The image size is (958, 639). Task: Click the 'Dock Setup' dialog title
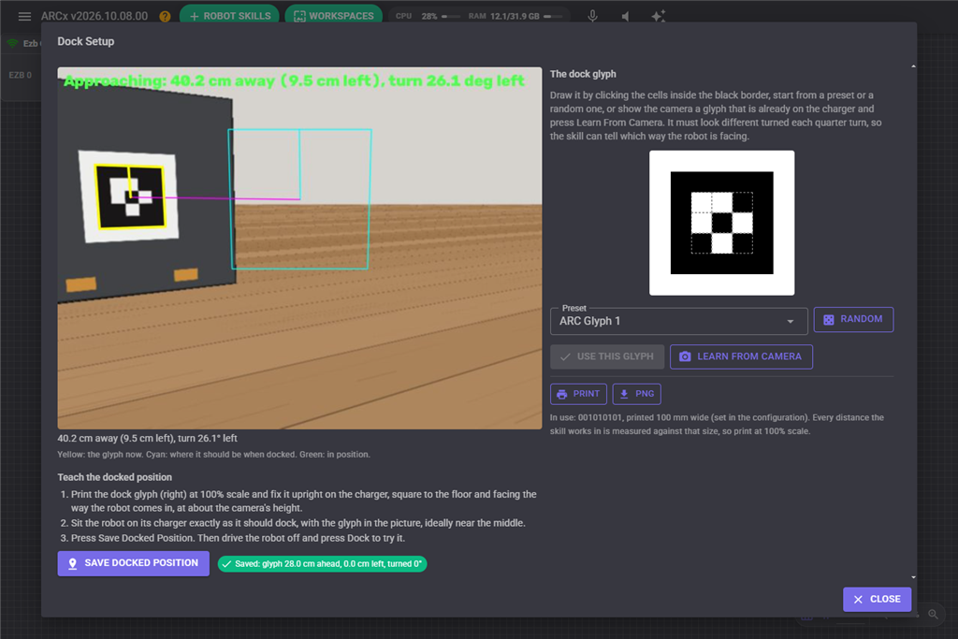point(85,41)
